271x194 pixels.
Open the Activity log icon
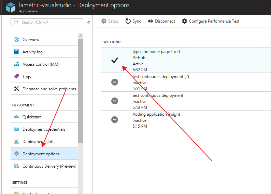point(16,52)
